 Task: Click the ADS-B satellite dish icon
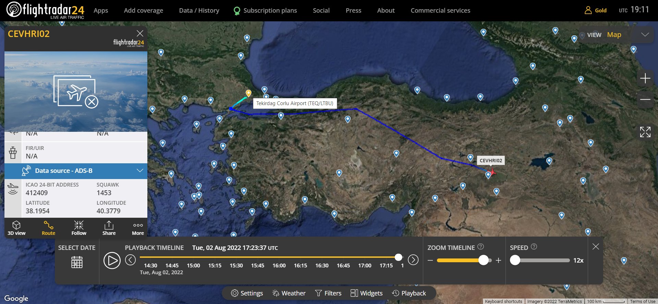[x=26, y=170]
